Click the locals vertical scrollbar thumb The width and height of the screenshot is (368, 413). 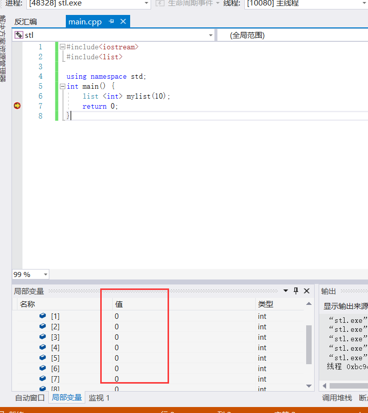[309, 345]
